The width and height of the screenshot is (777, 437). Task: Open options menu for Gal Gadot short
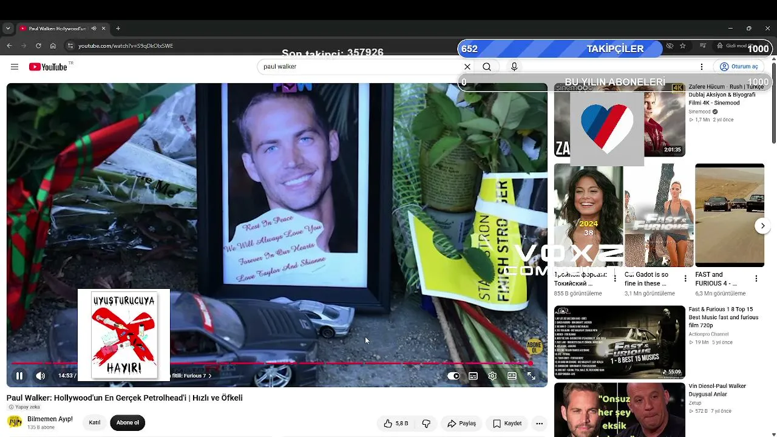[685, 279]
